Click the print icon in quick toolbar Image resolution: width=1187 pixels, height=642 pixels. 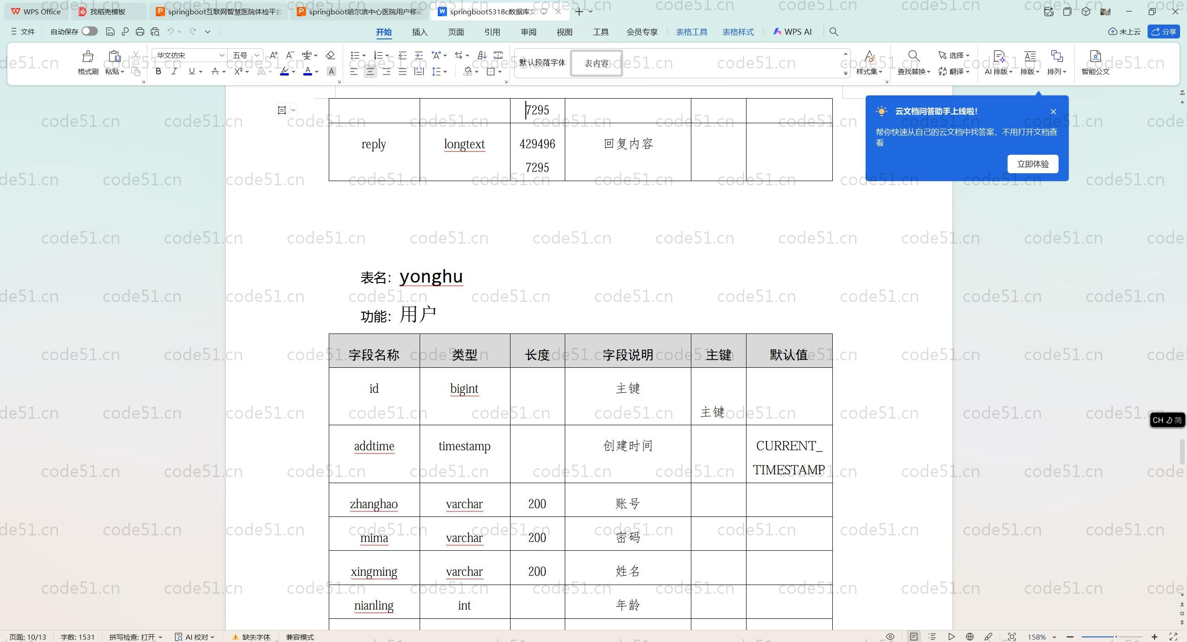[x=140, y=31]
